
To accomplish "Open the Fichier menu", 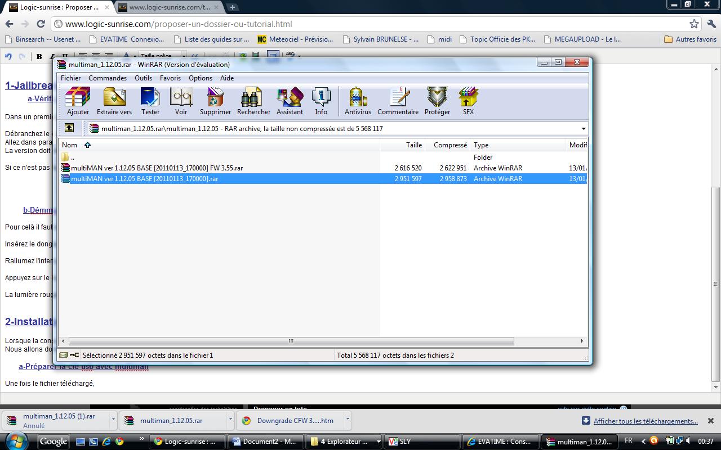I will point(70,78).
